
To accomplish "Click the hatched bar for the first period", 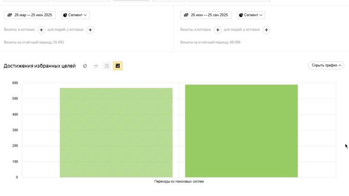I will coord(116,132).
